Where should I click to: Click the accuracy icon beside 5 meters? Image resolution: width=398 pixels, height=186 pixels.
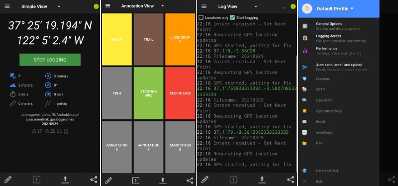(x=48, y=76)
